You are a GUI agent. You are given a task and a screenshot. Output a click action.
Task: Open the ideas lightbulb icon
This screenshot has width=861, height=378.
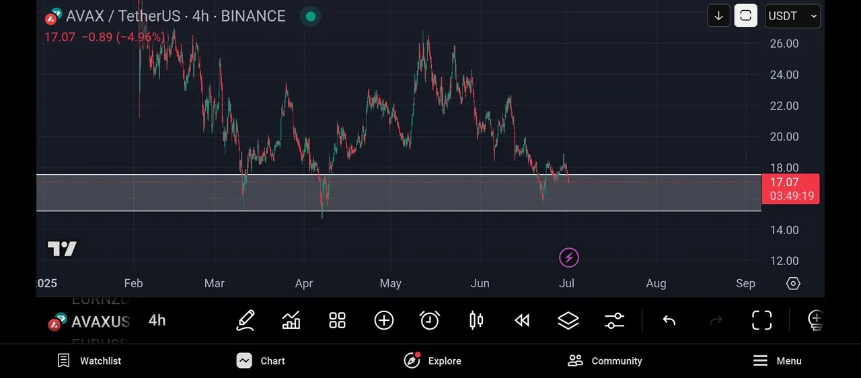815,321
